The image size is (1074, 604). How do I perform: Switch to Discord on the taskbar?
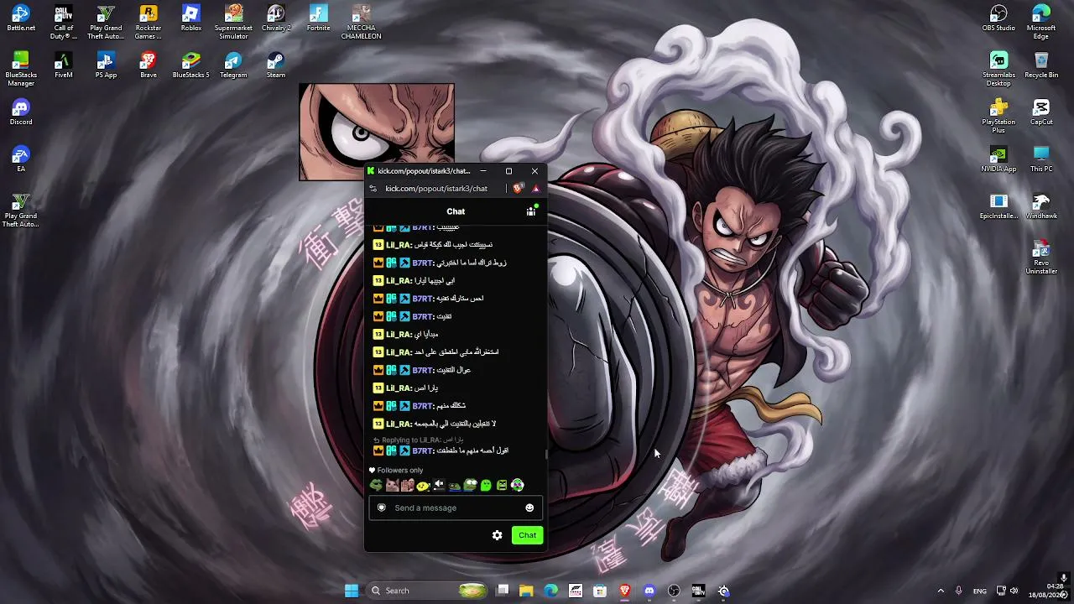coord(649,591)
